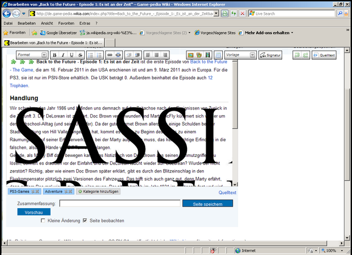Redo the last edit
The width and height of the screenshot is (352, 255).
pyautogui.click(x=306, y=55)
